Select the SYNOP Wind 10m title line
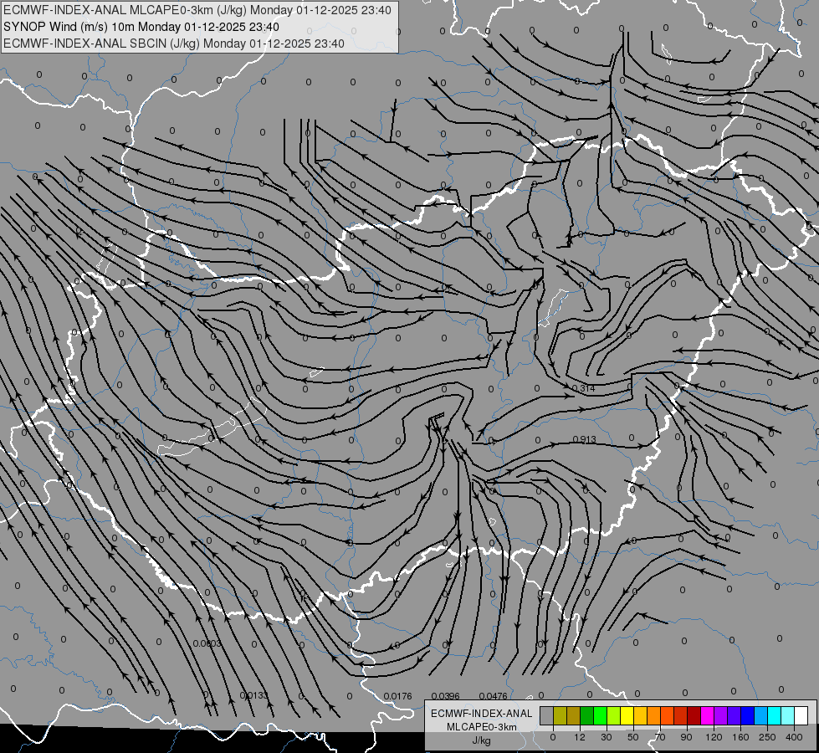Screen dimensions: 819x753 pyautogui.click(x=141, y=27)
